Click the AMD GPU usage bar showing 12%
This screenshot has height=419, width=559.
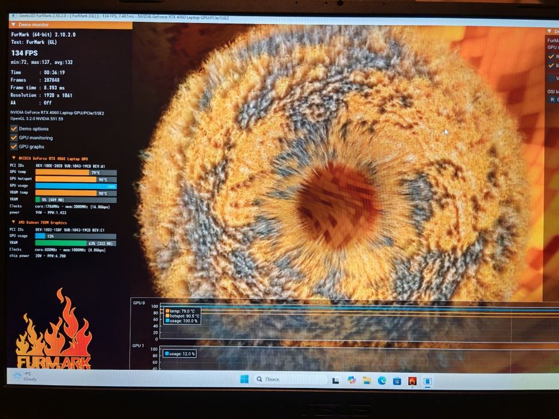pos(75,236)
